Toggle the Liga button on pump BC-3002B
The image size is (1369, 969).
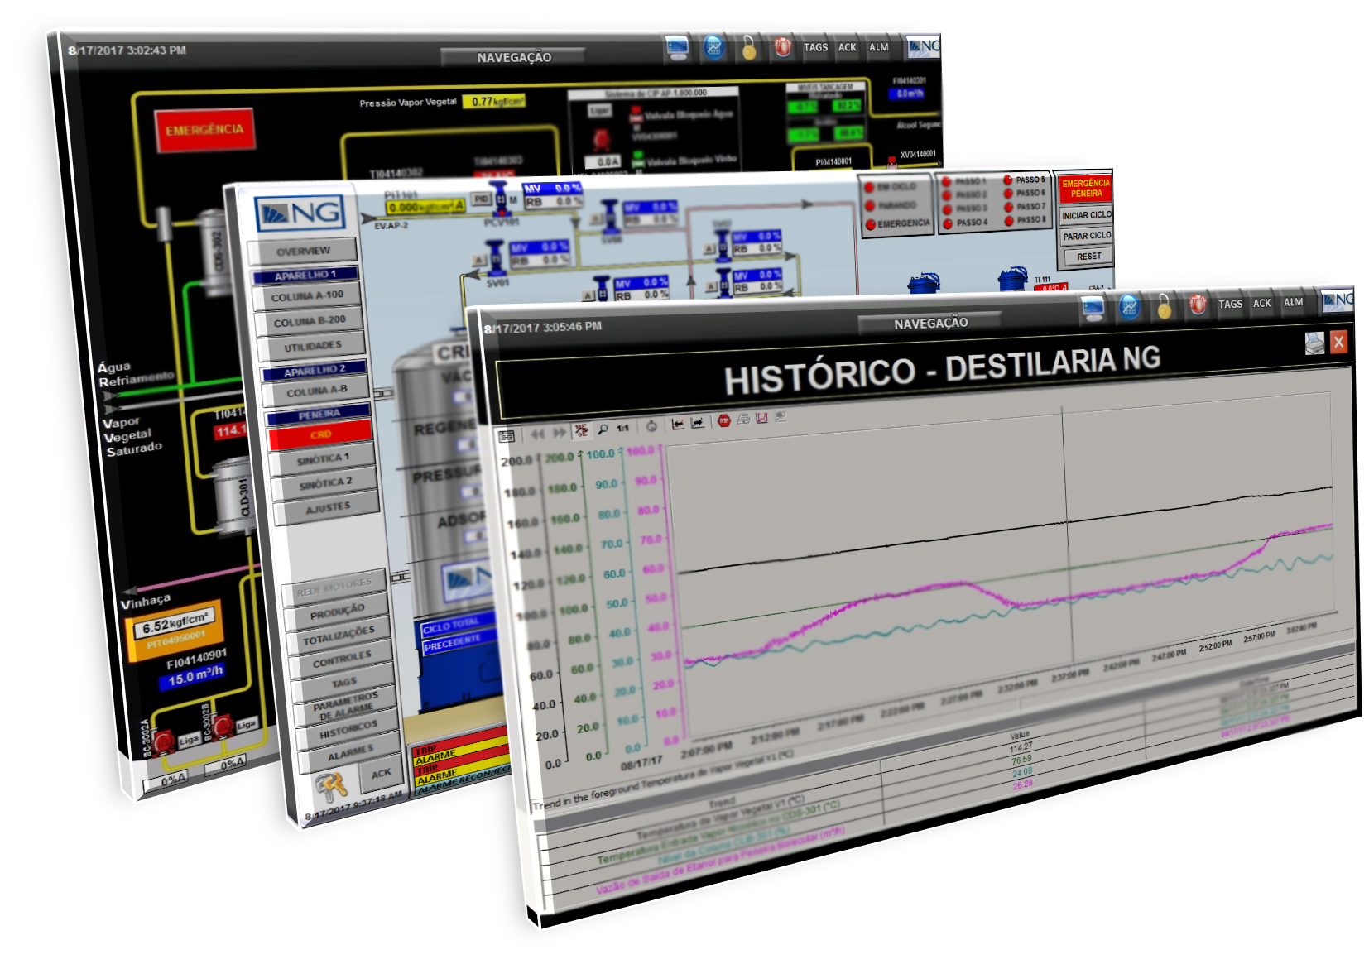coord(246,725)
